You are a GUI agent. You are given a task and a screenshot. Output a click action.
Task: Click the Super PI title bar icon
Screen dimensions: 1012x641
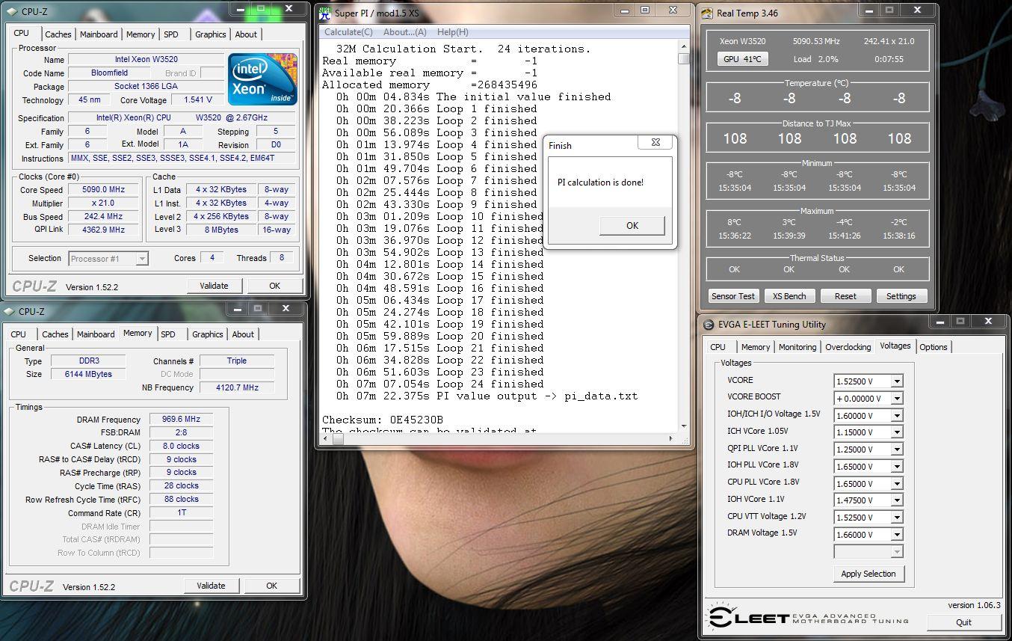pyautogui.click(x=325, y=13)
